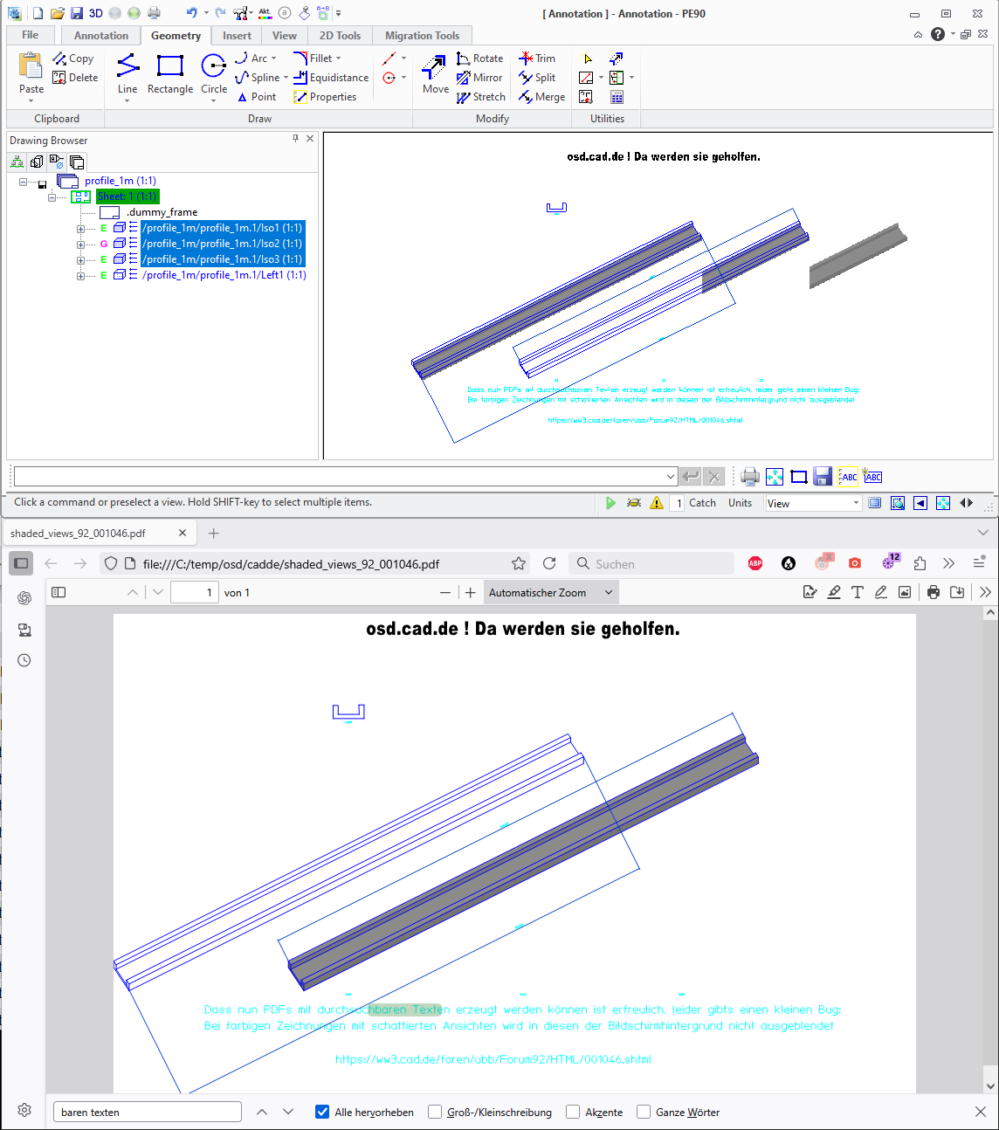Select the Circle drawing tool

point(214,75)
